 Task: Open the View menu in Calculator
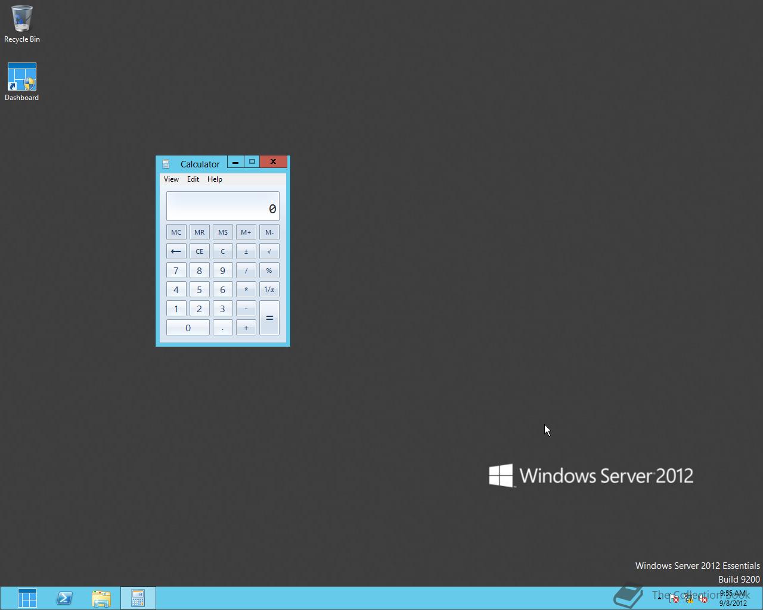point(171,179)
